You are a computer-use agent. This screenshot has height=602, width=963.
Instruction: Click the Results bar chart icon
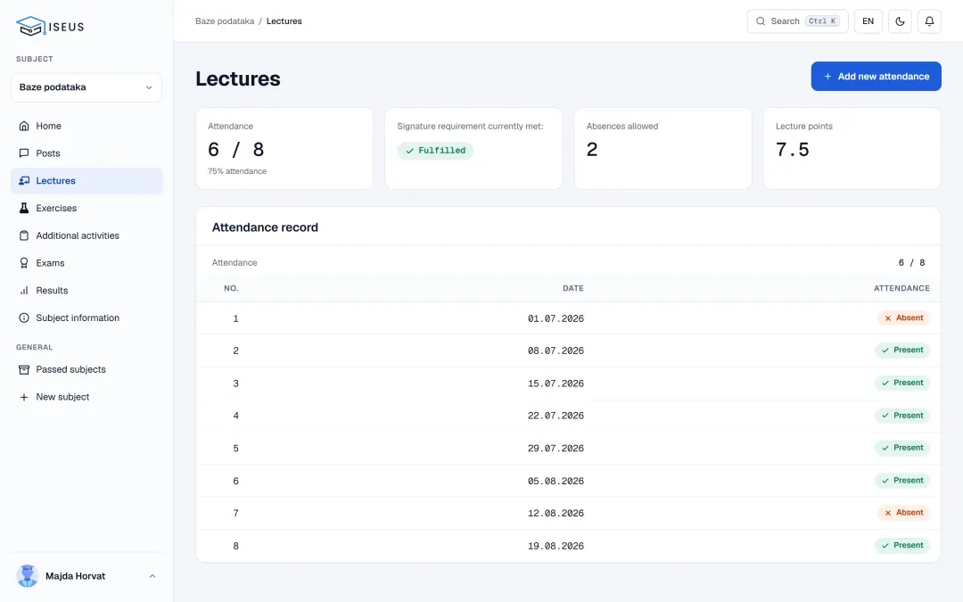click(24, 291)
